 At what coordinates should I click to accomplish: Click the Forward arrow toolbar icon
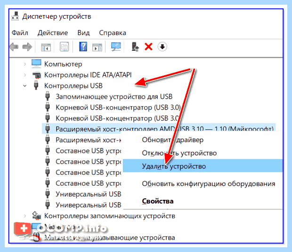[27, 47]
